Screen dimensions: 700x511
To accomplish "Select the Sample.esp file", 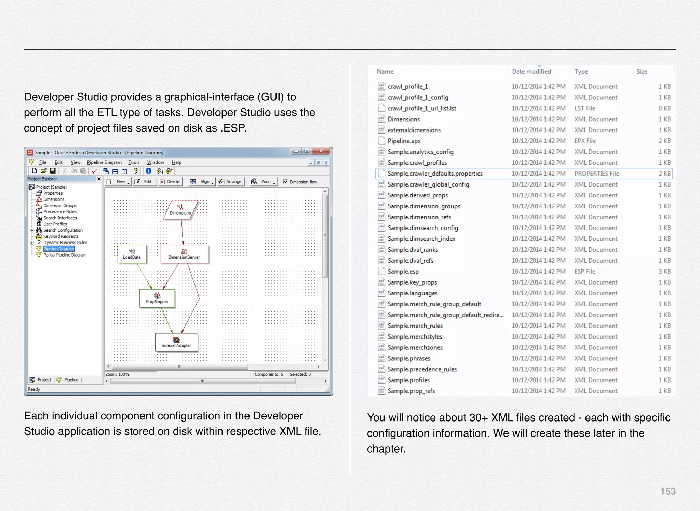I will tap(524, 271).
